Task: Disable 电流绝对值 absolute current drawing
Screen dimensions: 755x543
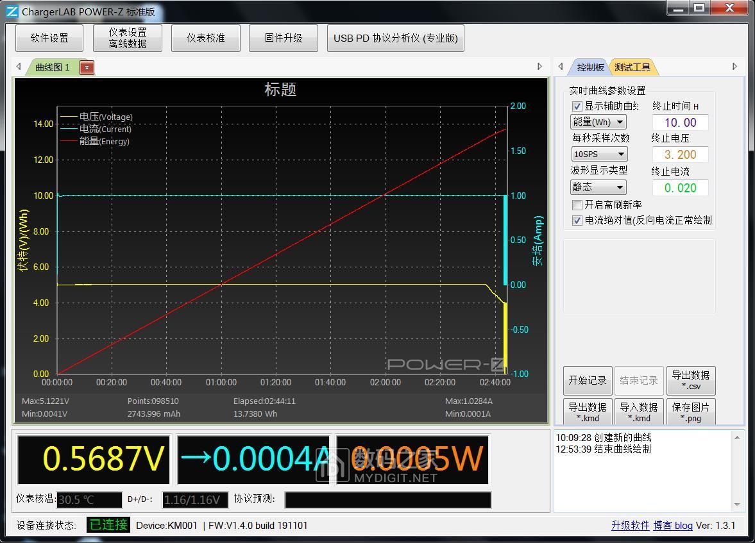Action: (x=576, y=221)
